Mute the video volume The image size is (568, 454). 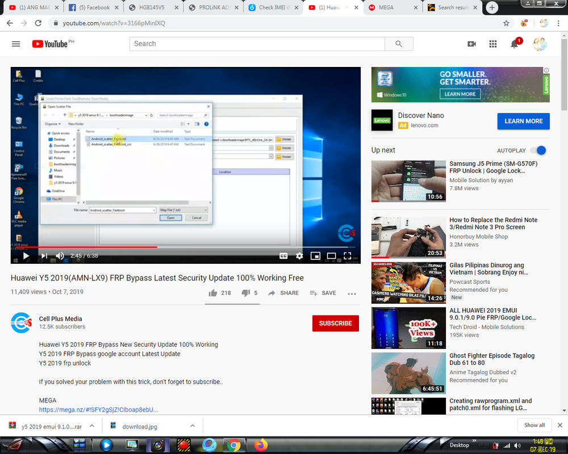(x=60, y=255)
